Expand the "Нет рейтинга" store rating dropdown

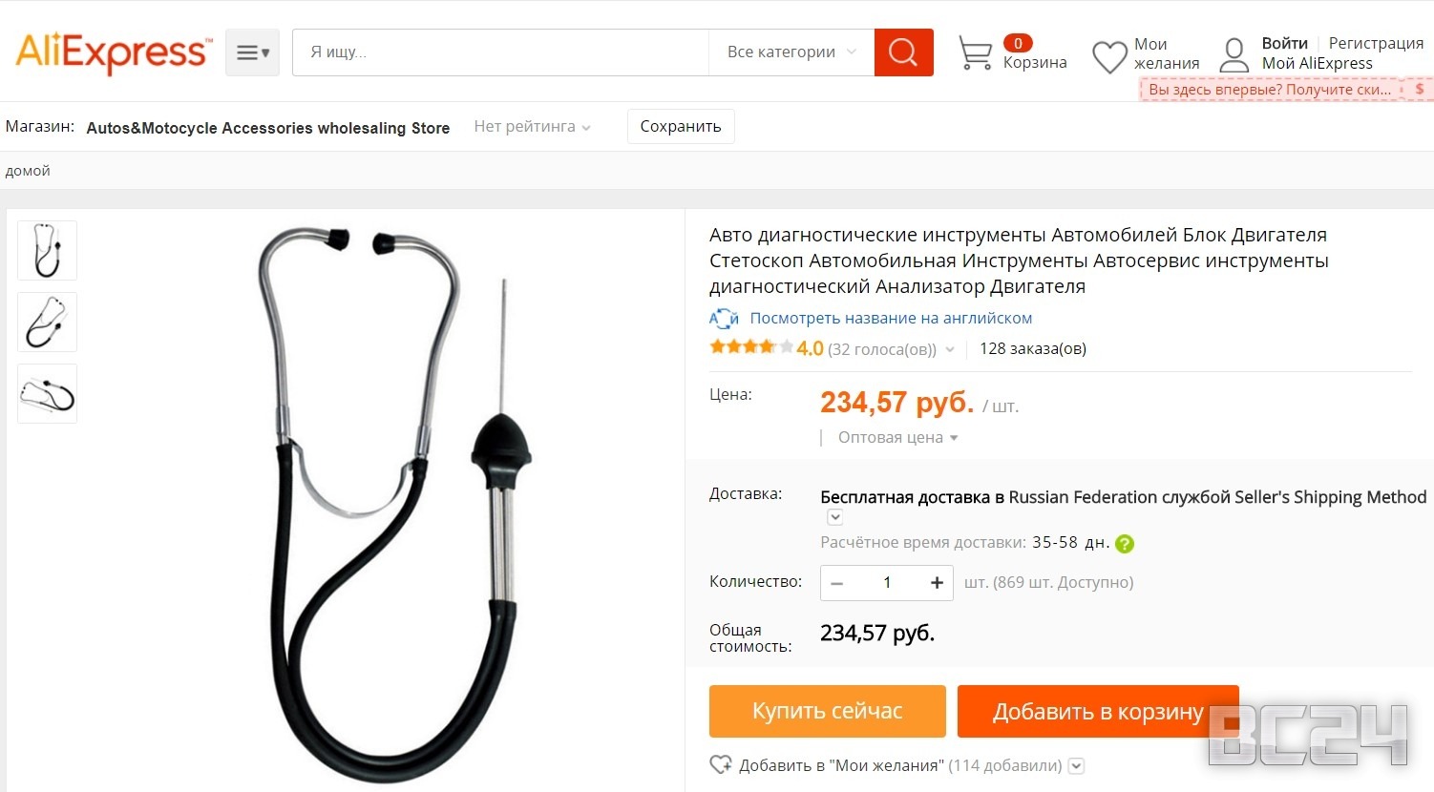[532, 127]
